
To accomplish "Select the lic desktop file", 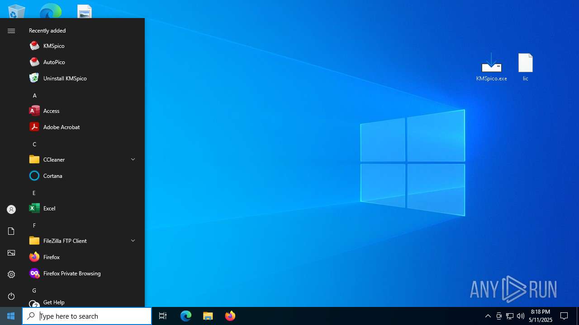I will 526,67.
